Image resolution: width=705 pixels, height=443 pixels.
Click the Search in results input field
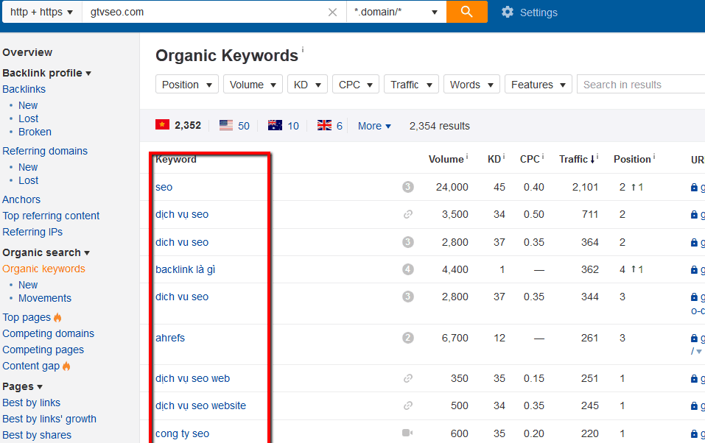639,85
